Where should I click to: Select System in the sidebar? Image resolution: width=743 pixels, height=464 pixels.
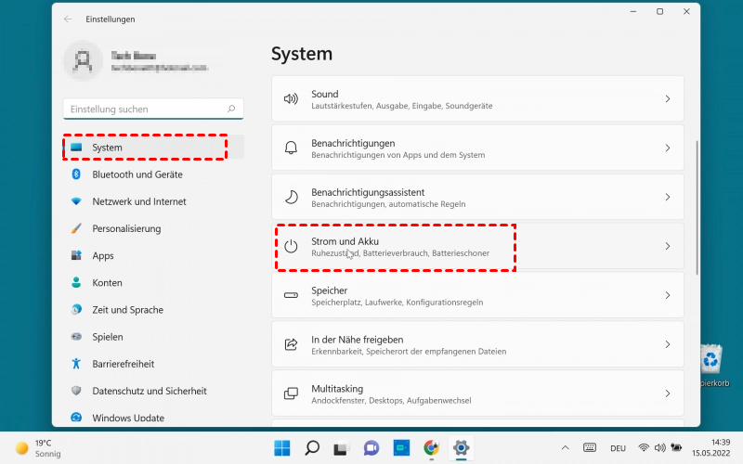point(153,148)
